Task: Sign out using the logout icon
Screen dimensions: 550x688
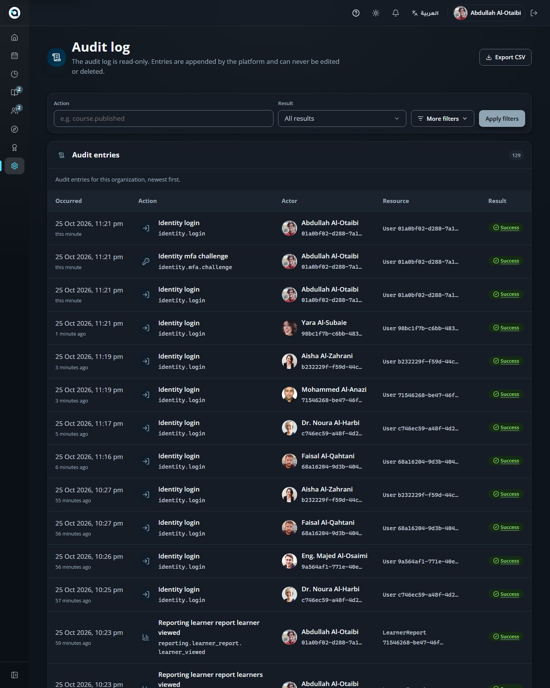Action: pyautogui.click(x=534, y=13)
